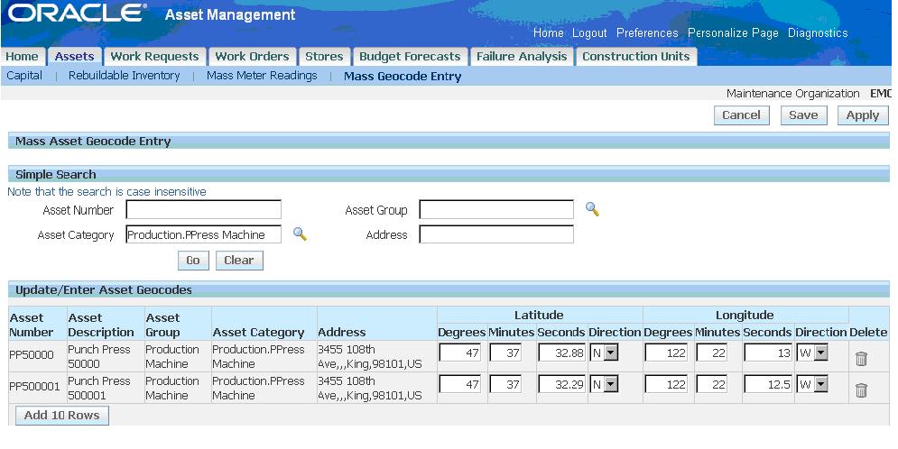Focus the Asset Group search field
Viewport: 898px width, 449px height.
[x=496, y=209]
